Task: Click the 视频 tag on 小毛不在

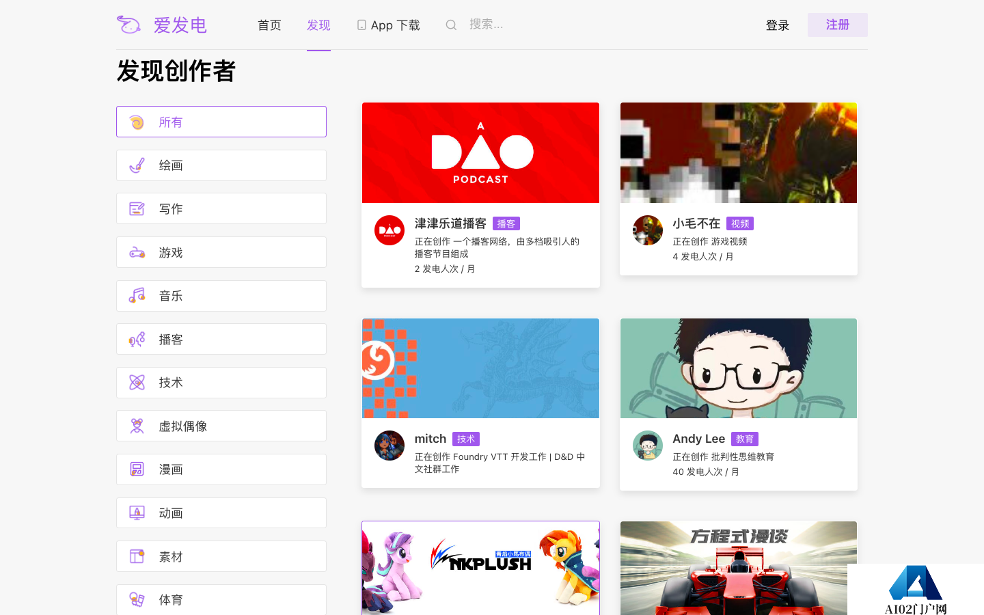Action: pyautogui.click(x=740, y=223)
